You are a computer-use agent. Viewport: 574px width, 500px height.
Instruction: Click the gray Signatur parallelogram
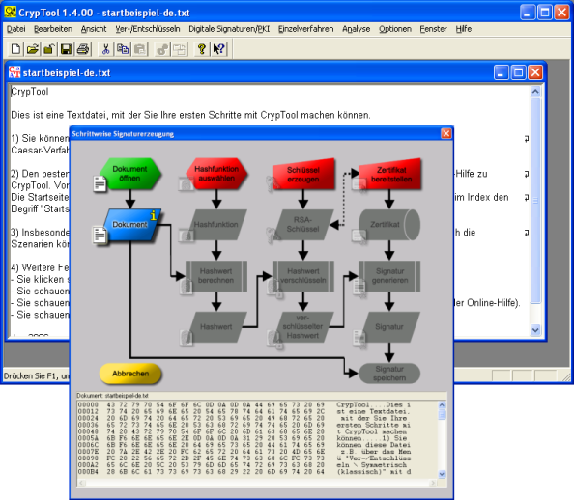click(x=389, y=327)
